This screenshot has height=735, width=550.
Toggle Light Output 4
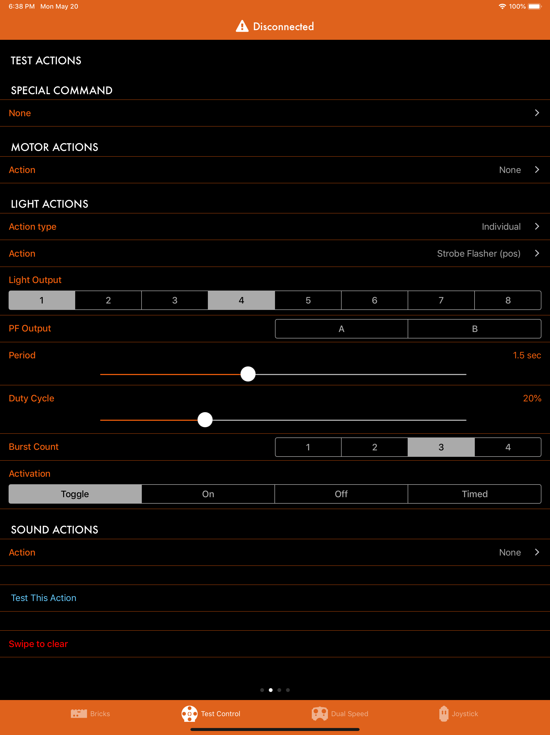tap(241, 300)
